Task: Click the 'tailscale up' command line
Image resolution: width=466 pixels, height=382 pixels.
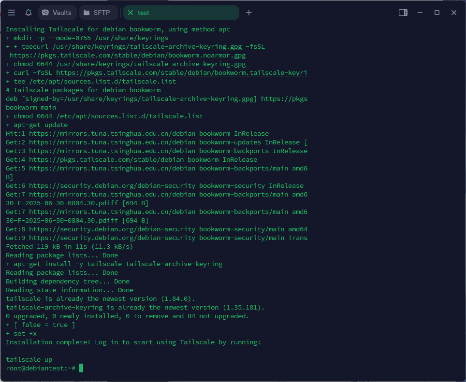Action: 29,360
